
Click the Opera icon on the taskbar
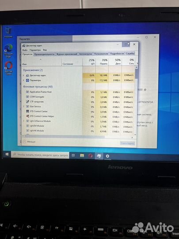coord(91,156)
